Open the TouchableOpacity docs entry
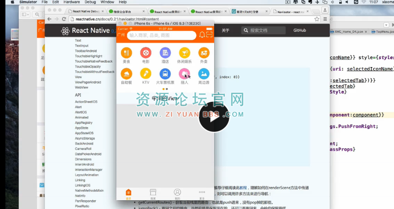 (x=88, y=67)
